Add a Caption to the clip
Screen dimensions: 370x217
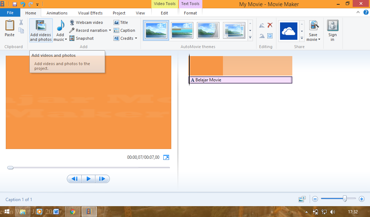point(124,30)
